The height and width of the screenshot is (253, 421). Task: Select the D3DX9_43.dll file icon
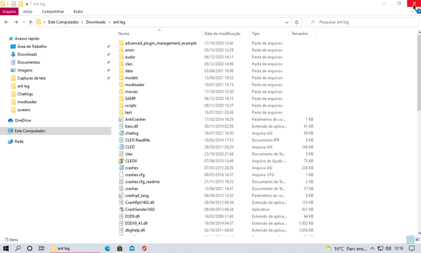(121, 223)
